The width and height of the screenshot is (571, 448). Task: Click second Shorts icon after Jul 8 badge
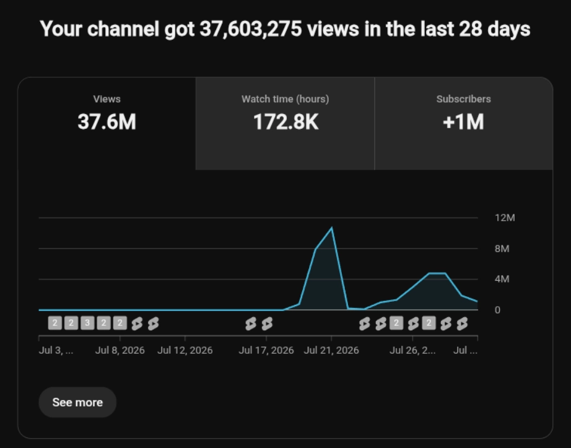[x=154, y=323]
